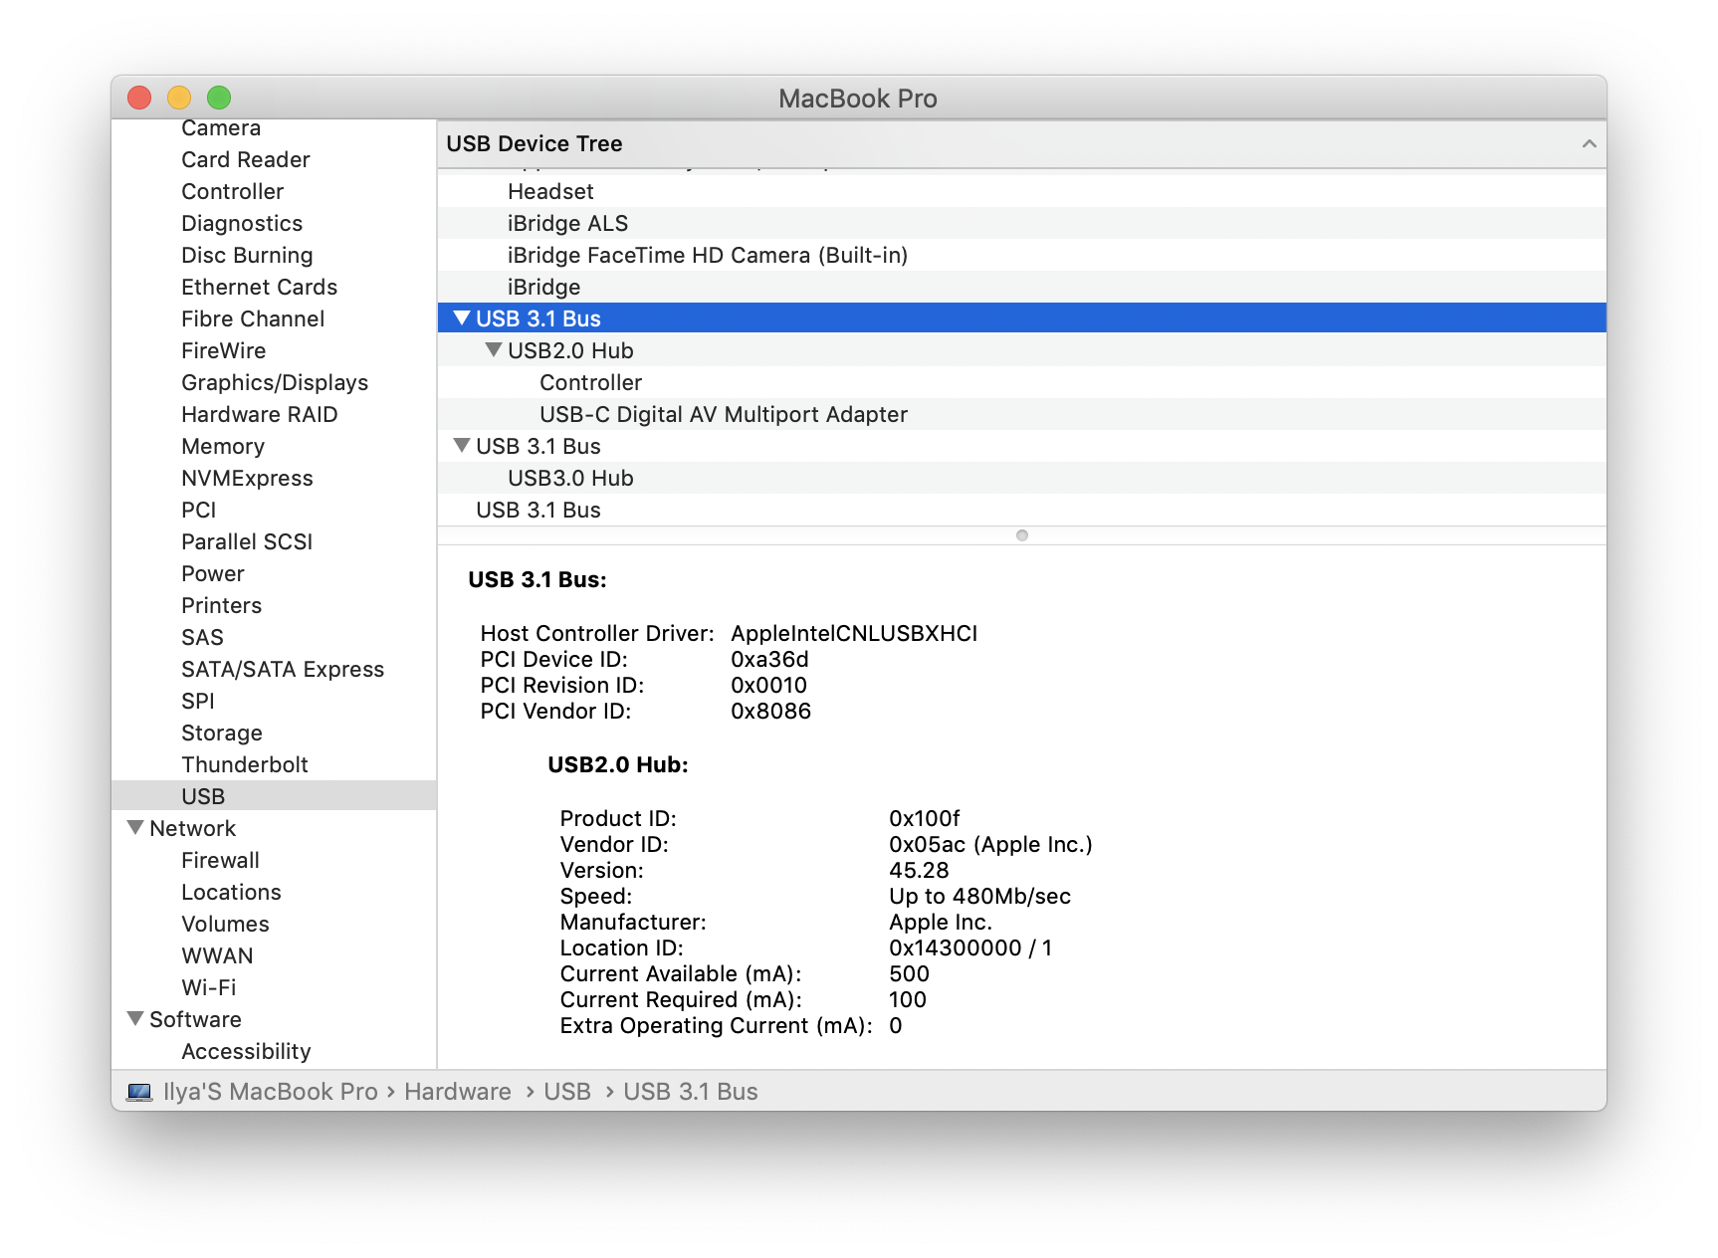Select iBridge FaceTime HD Camera row

(1022, 255)
